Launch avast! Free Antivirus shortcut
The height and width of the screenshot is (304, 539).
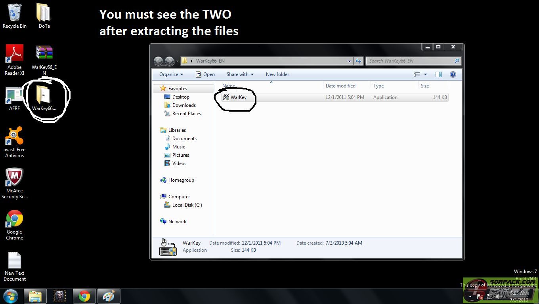pyautogui.click(x=14, y=137)
